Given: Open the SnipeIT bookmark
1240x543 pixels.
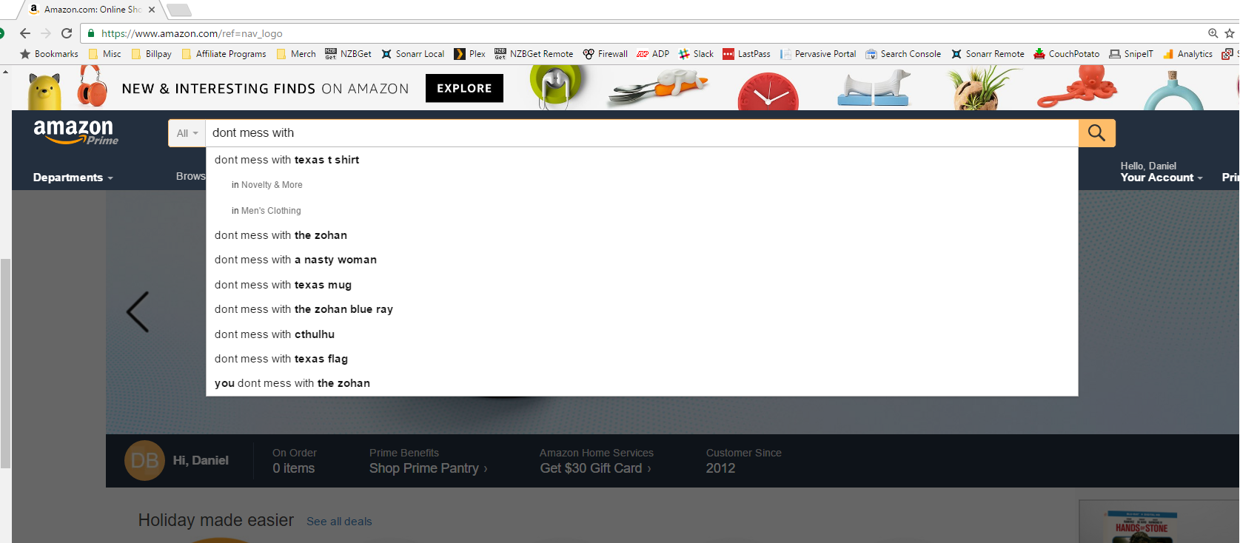Looking at the screenshot, I should [x=1130, y=54].
